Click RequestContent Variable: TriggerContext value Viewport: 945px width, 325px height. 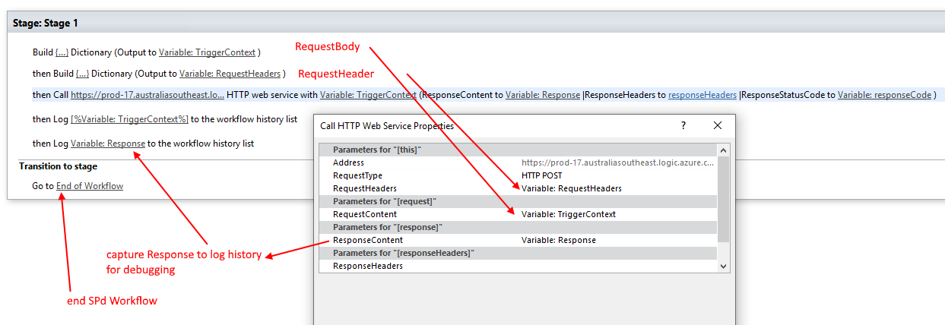[x=568, y=214]
